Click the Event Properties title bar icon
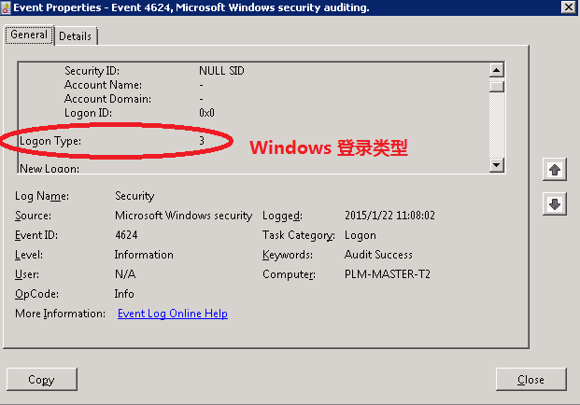This screenshot has width=580, height=405. click(6, 7)
